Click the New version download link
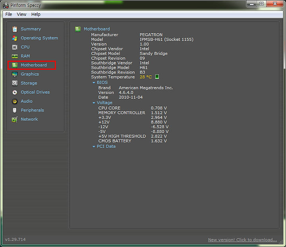Viewport: 286px width, 247px height. (242, 240)
